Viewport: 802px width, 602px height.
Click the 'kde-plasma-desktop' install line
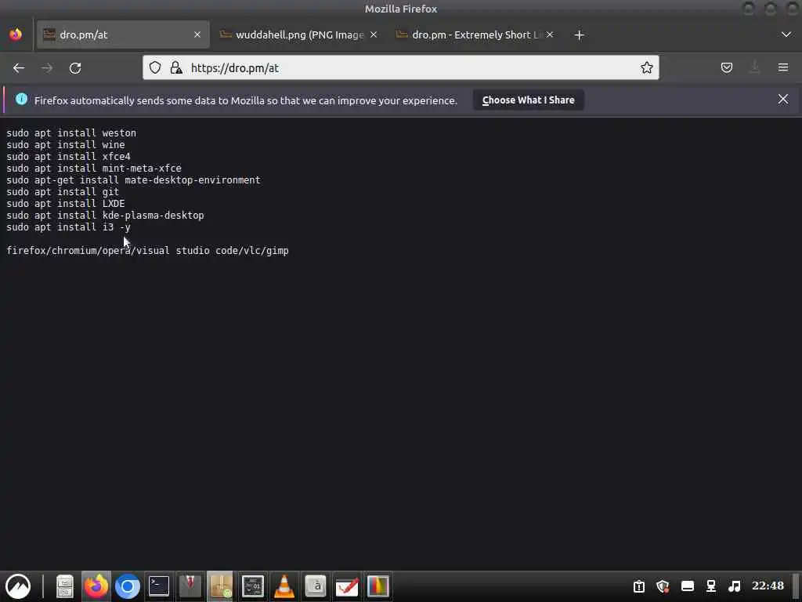click(105, 216)
